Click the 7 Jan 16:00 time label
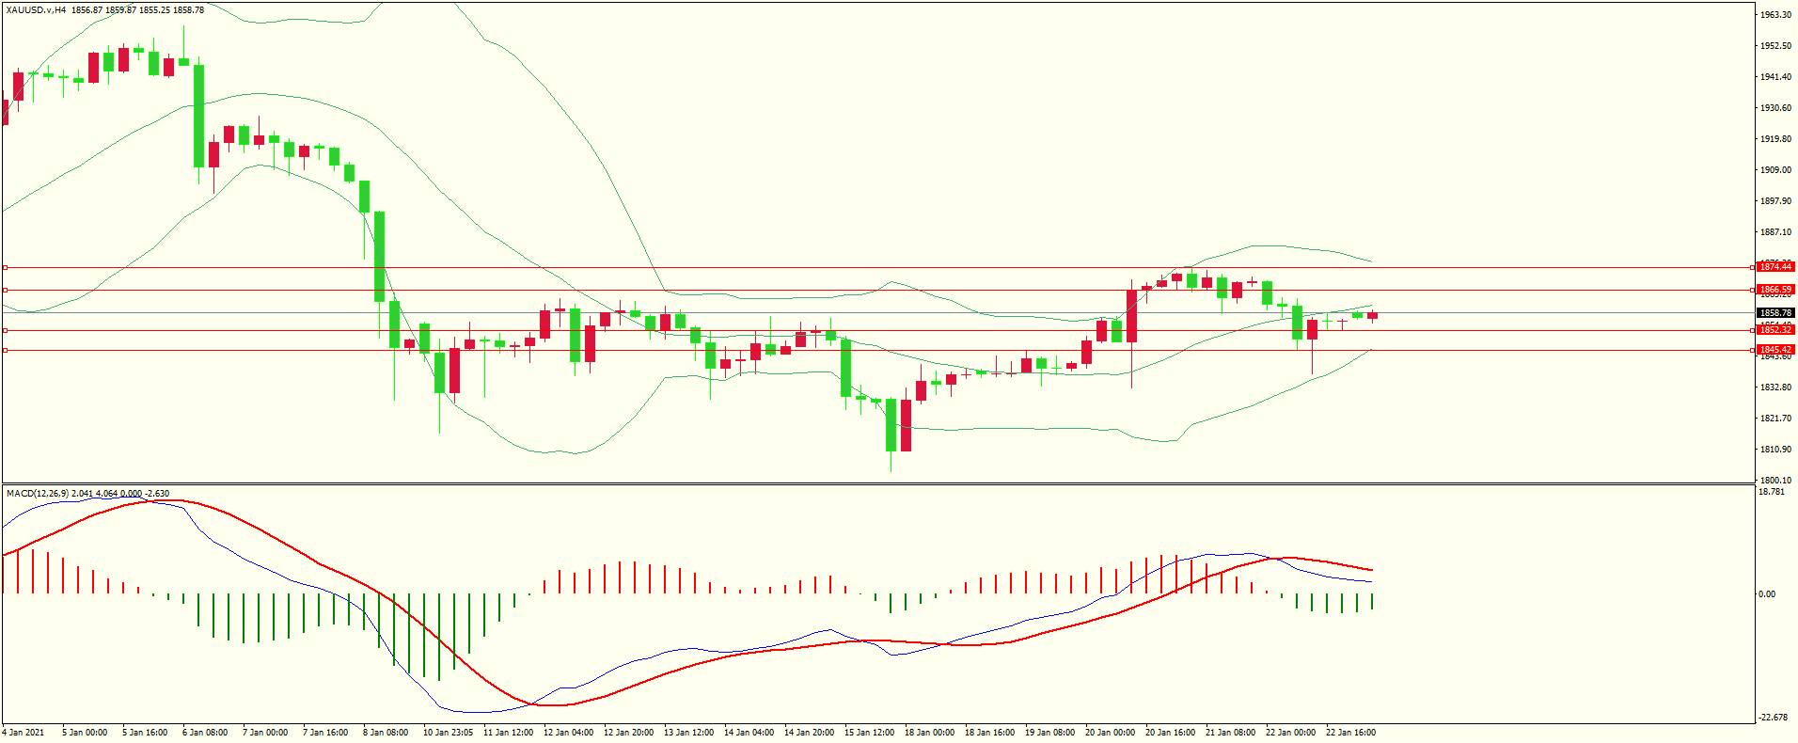 click(325, 733)
